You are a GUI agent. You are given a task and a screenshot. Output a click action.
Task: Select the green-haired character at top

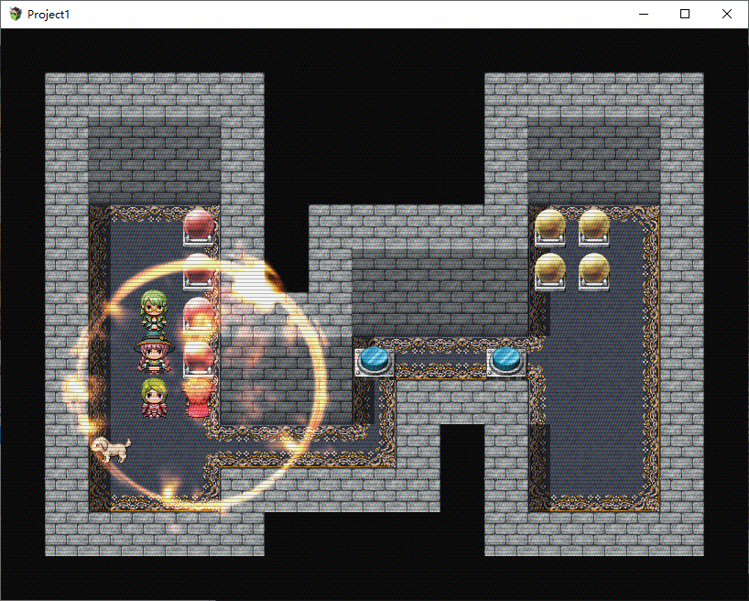[154, 310]
